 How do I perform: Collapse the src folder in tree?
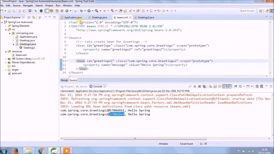click(x=6, y=30)
